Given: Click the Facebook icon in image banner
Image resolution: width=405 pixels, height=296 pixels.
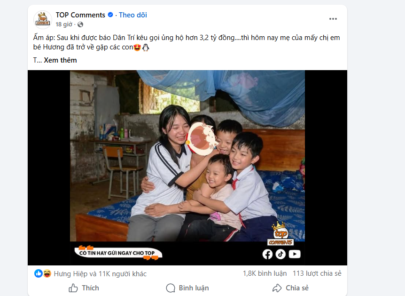Looking at the screenshot, I should click(x=267, y=254).
